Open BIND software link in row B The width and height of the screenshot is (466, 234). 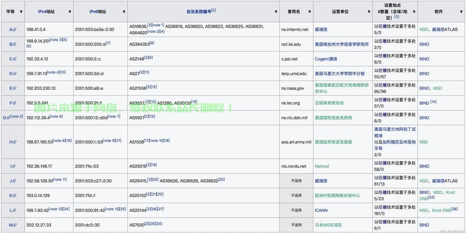(424, 44)
